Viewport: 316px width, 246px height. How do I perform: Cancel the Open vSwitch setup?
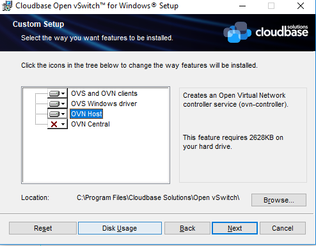283,228
